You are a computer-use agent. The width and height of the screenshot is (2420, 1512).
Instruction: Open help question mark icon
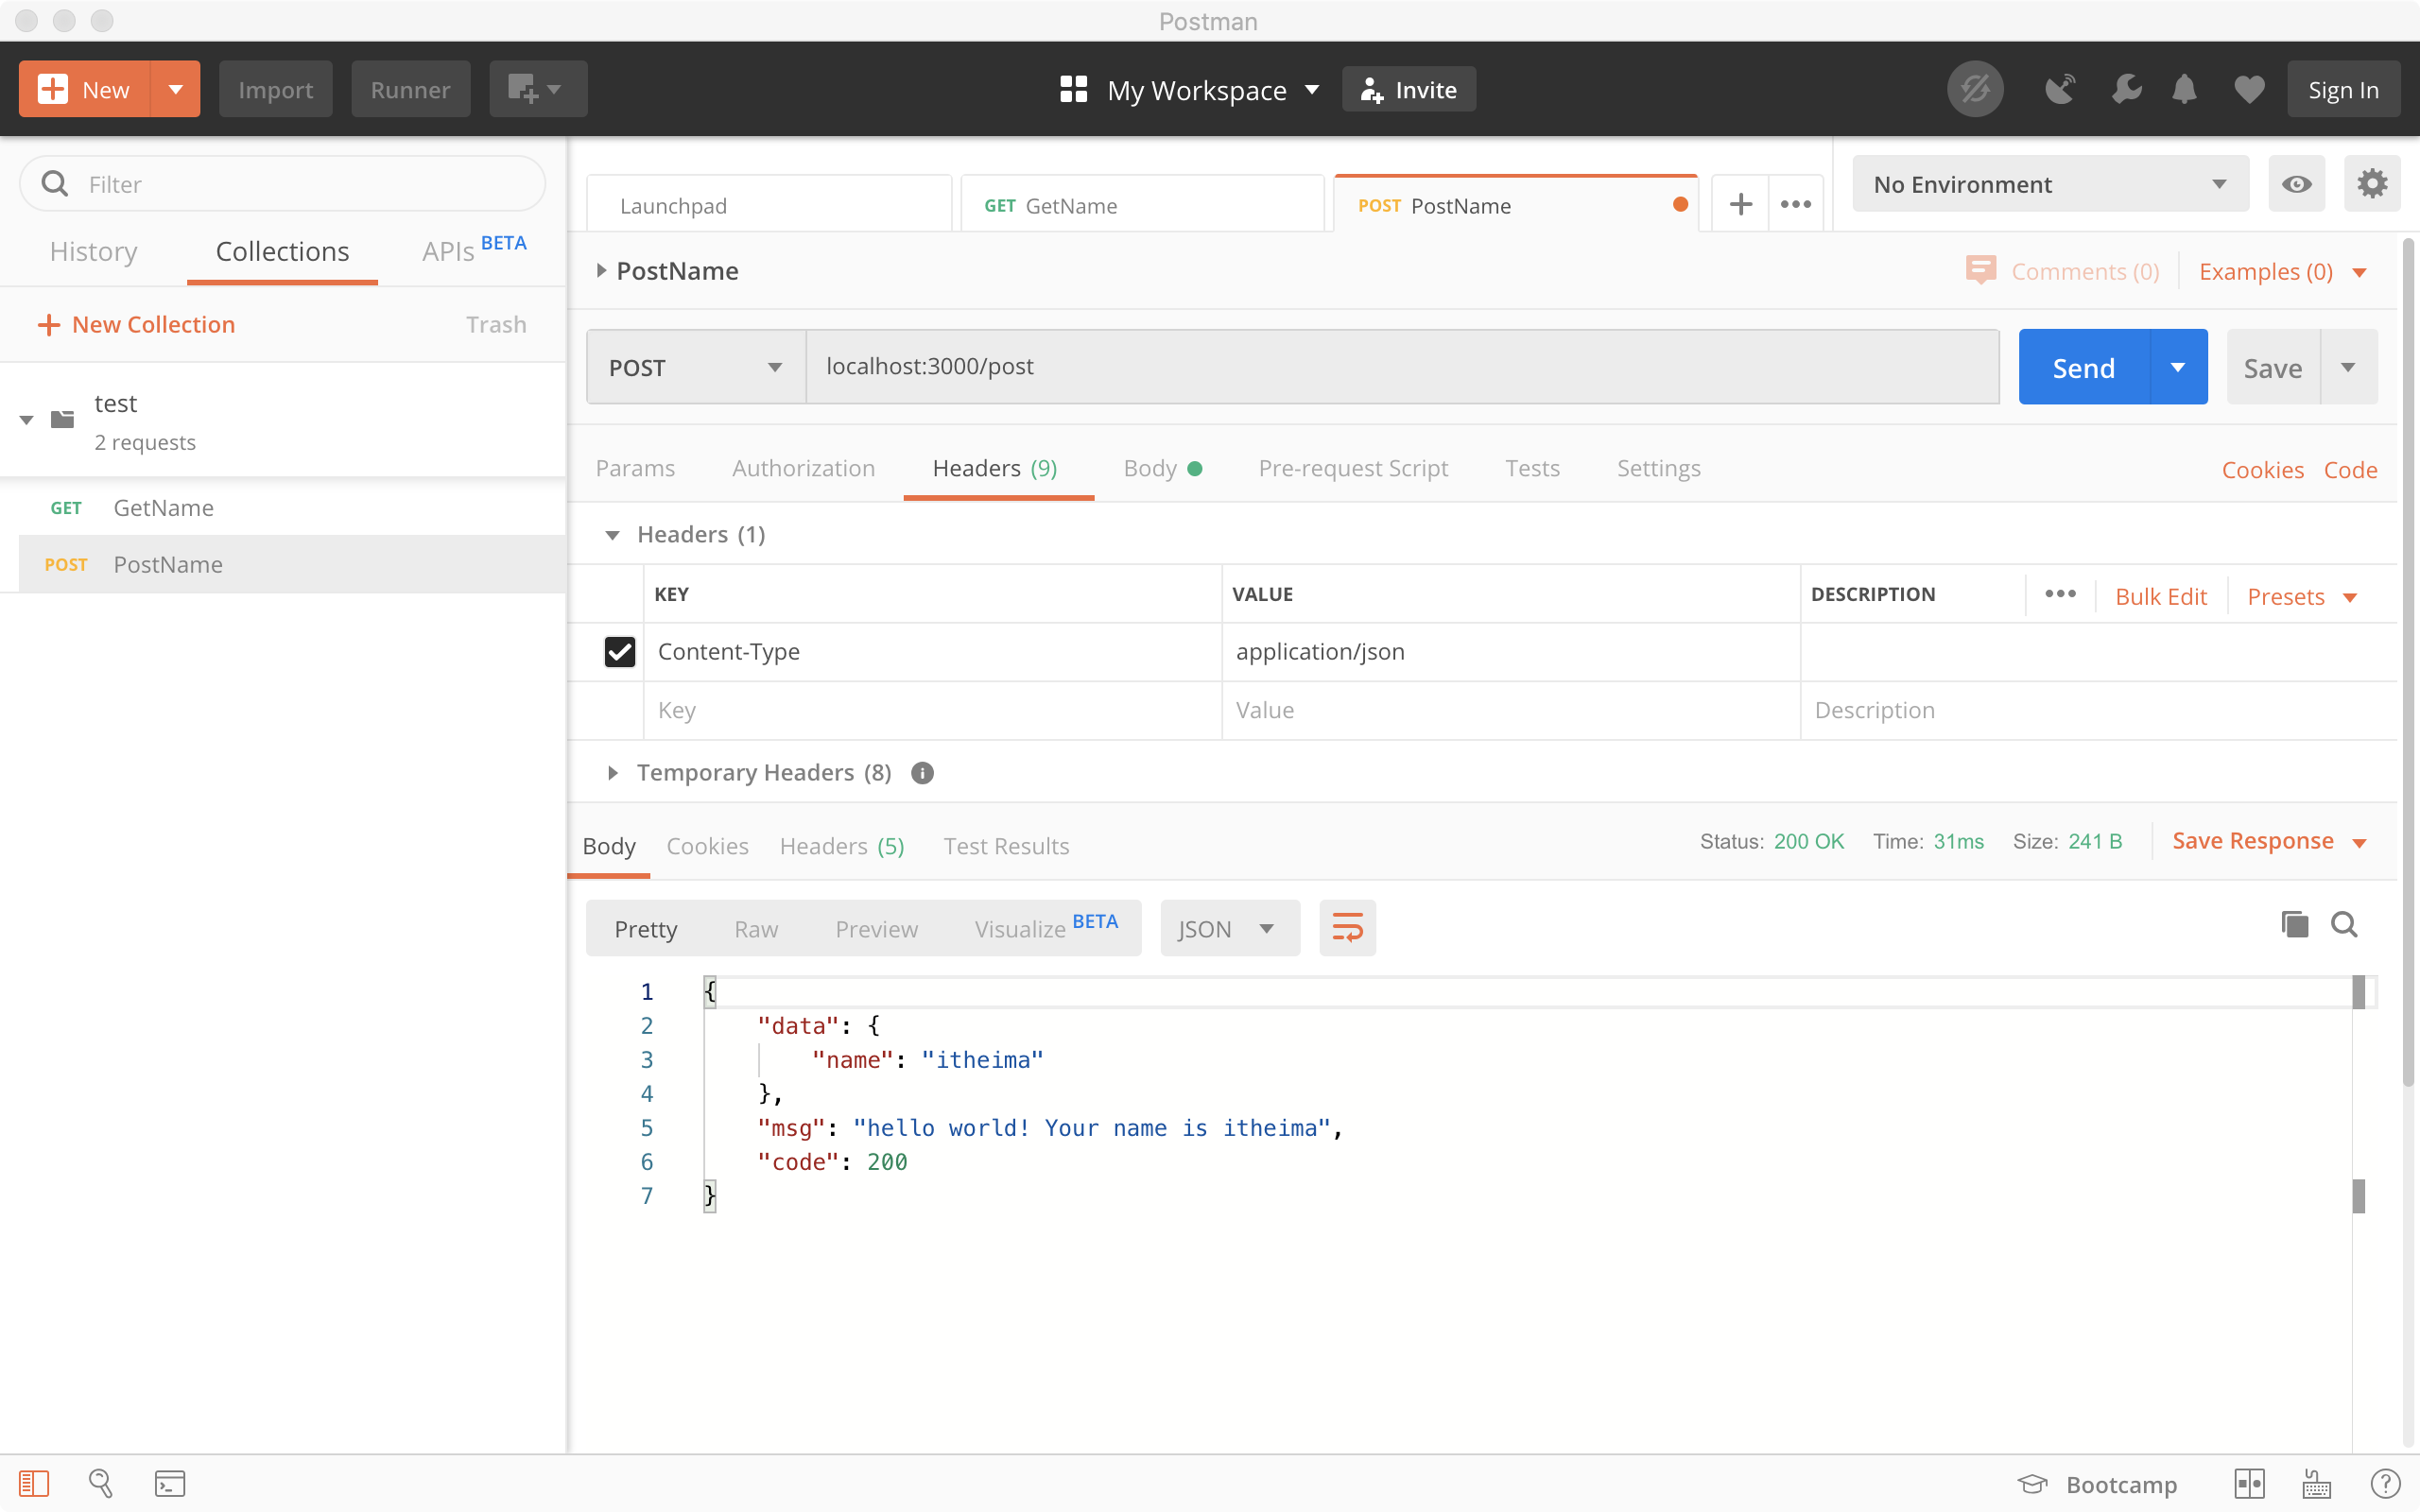tap(2385, 1484)
